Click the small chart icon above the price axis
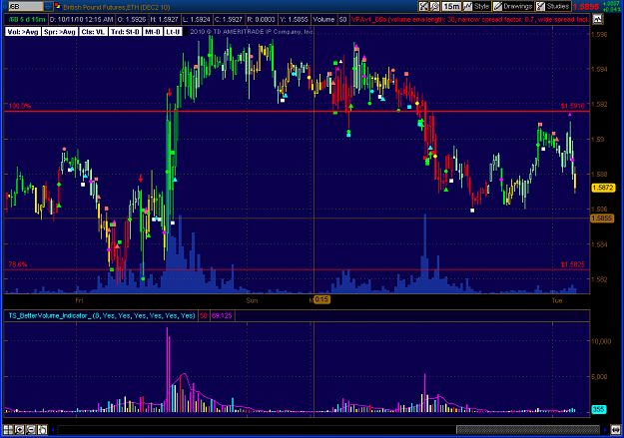Image resolution: width=624 pixels, height=438 pixels. 597,19
